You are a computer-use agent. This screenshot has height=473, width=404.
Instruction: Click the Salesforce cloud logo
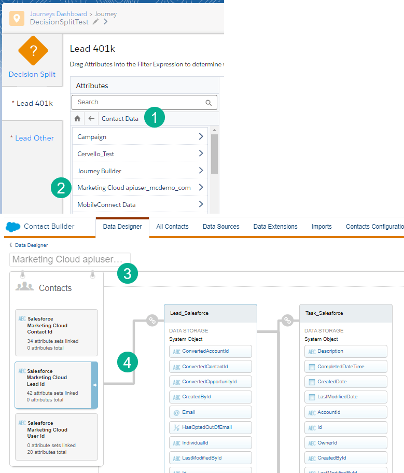[x=13, y=227]
